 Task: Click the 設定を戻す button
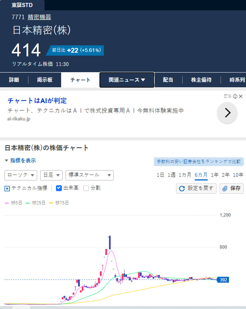coord(196,189)
